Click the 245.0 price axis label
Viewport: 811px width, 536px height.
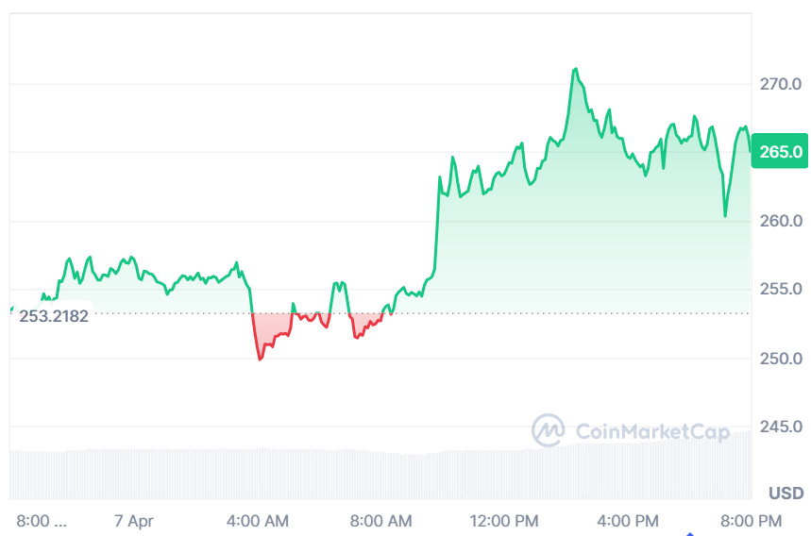781,427
